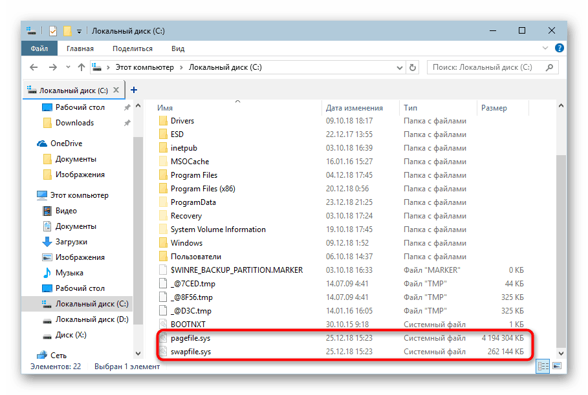Close the Локальный диск (C:) tab

click(x=116, y=90)
